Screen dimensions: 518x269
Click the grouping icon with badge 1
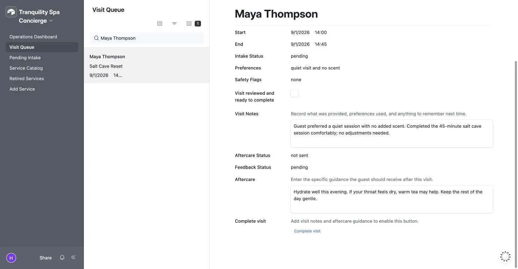[193, 24]
